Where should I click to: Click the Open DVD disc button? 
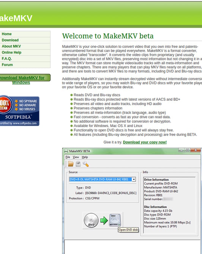click(x=103, y=220)
